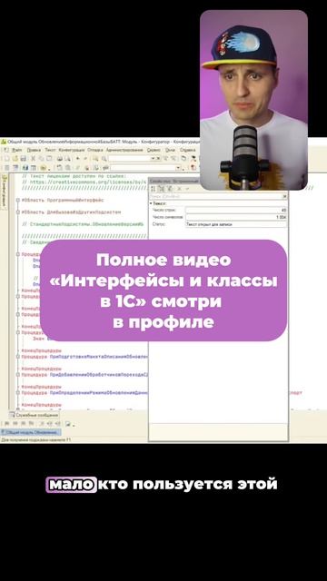The image size is (327, 581).
Task: Open the Конфигурация menu
Action: [x=72, y=150]
